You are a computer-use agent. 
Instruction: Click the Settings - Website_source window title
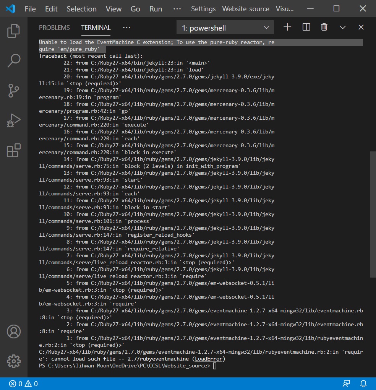coord(242,9)
